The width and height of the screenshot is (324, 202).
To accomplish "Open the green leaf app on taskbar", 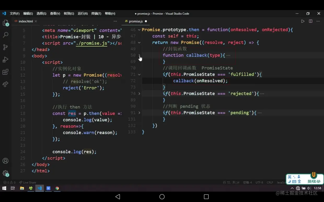I will point(31,188).
